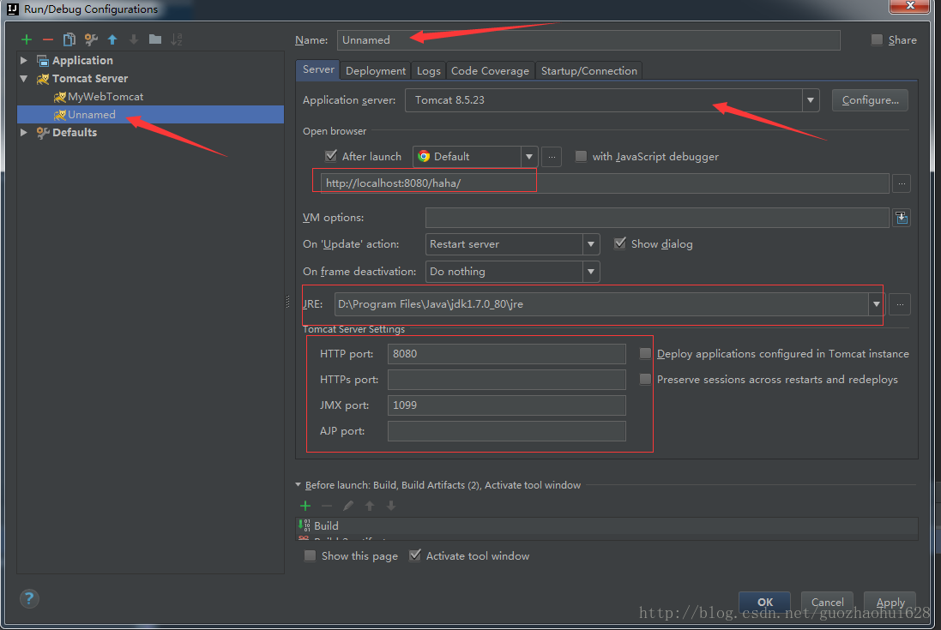Screen dimensions: 941x630
Task: Toggle the Share checkbox
Action: click(x=877, y=39)
